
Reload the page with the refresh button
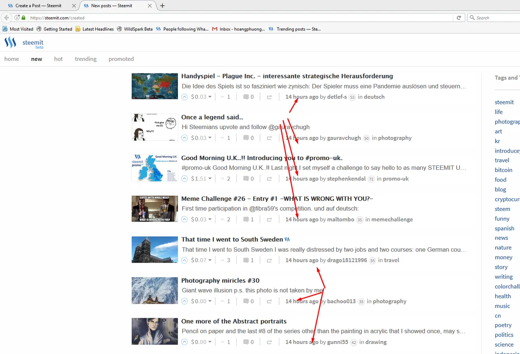[x=459, y=18]
